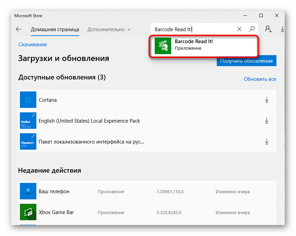Click Изменено вчера in Xbox Game Bar row
296x236 pixels.
pos(233,213)
